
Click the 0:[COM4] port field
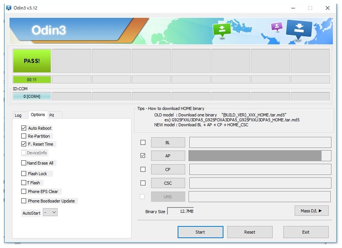tap(32, 96)
